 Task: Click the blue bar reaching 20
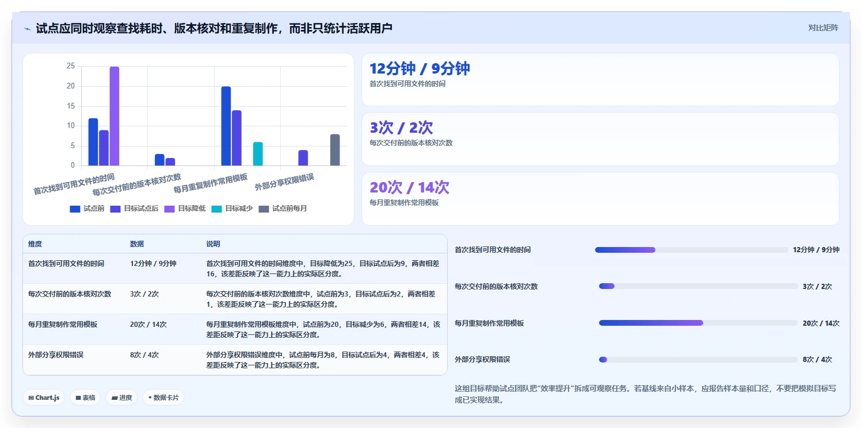pos(226,126)
